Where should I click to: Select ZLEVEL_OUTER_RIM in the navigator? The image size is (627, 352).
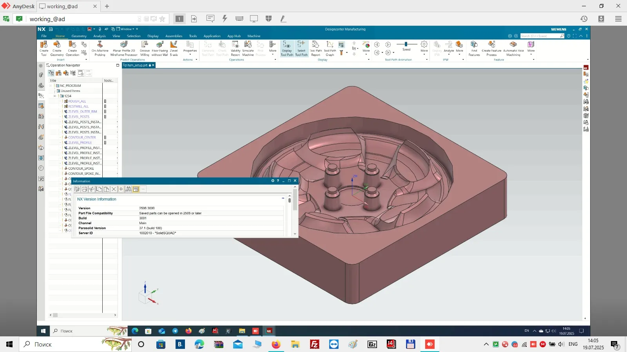point(82,111)
